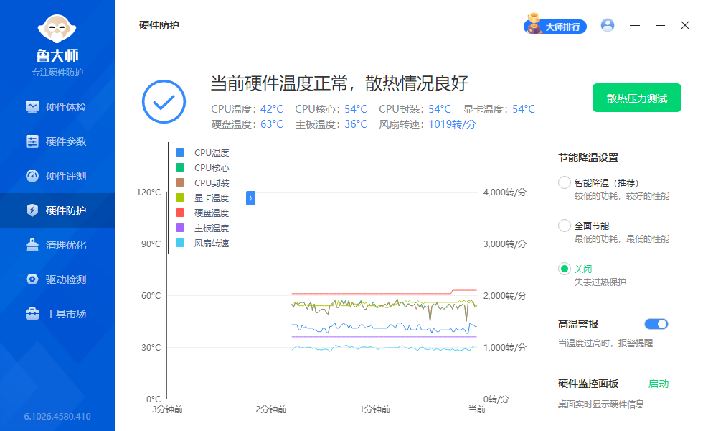Click the user account avatar icon
The image size is (703, 431).
click(x=608, y=25)
